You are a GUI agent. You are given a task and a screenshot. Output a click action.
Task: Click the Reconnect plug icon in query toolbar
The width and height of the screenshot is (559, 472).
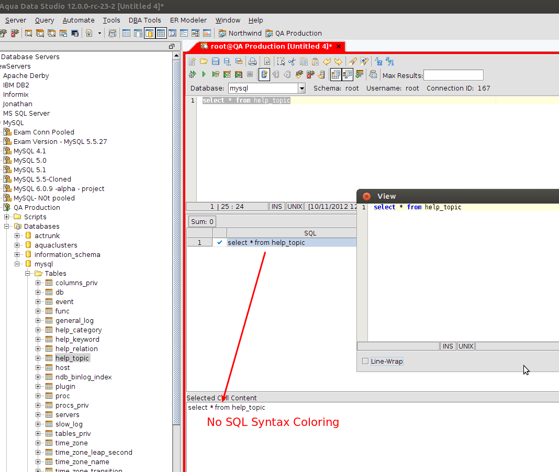click(x=299, y=74)
